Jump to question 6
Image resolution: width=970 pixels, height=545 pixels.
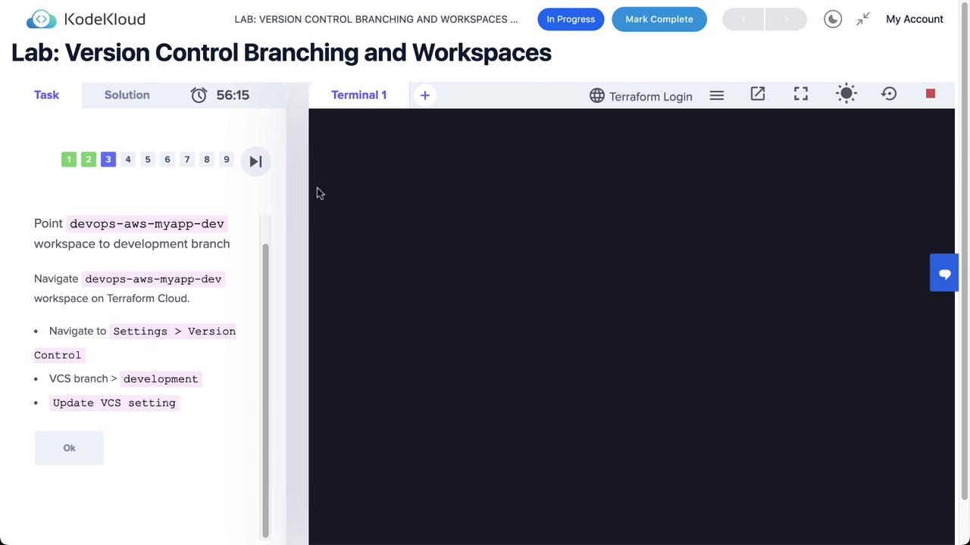pos(167,160)
